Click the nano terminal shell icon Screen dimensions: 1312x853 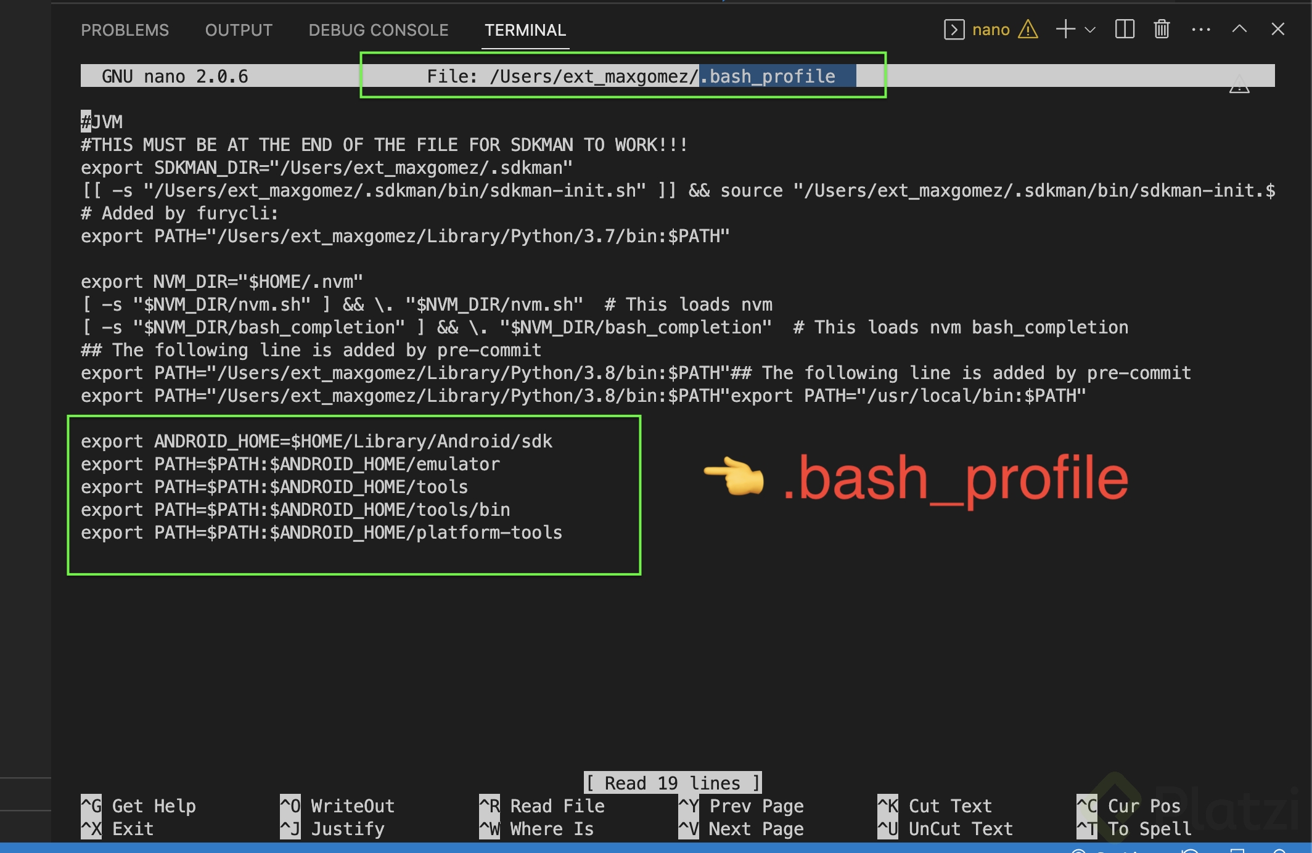click(954, 30)
